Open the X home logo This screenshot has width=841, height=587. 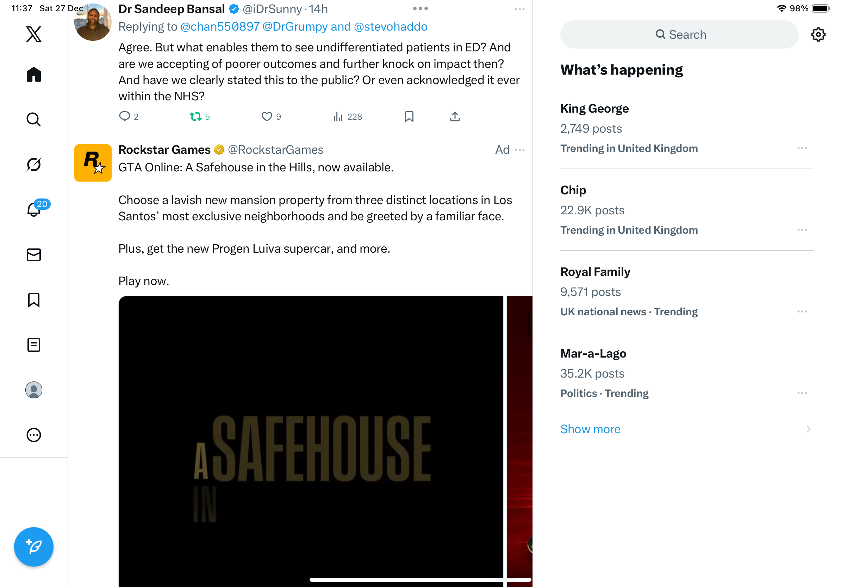(x=34, y=34)
